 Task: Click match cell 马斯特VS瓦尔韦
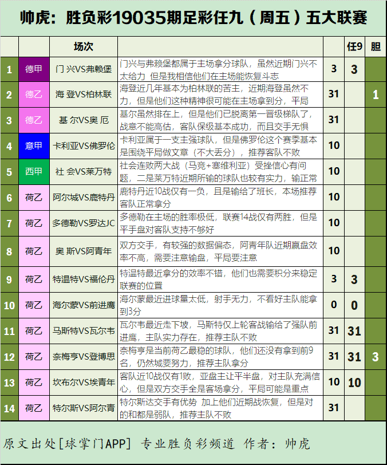[84, 331]
